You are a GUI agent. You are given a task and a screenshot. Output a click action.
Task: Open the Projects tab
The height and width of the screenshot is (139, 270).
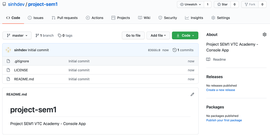pos(121,18)
